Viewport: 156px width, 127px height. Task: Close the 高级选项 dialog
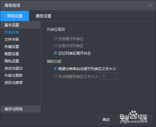click(x=150, y=5)
